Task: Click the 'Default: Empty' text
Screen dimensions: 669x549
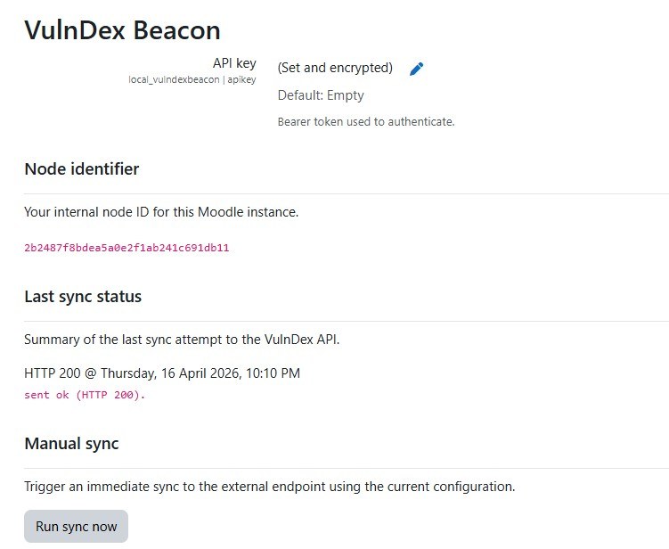Action: pos(321,95)
